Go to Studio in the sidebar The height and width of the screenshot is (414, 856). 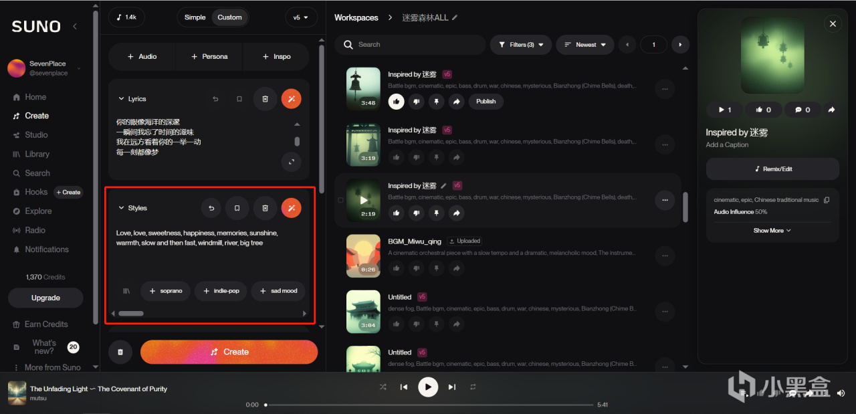pos(36,134)
